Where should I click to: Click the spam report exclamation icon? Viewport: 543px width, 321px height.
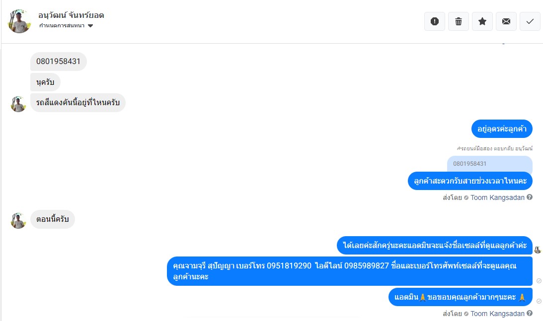click(x=435, y=21)
